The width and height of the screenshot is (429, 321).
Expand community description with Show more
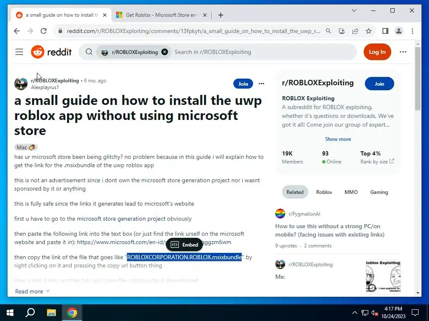(x=338, y=139)
